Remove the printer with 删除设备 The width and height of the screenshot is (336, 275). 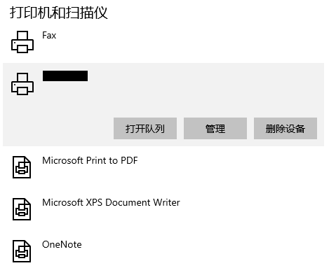[x=285, y=129]
